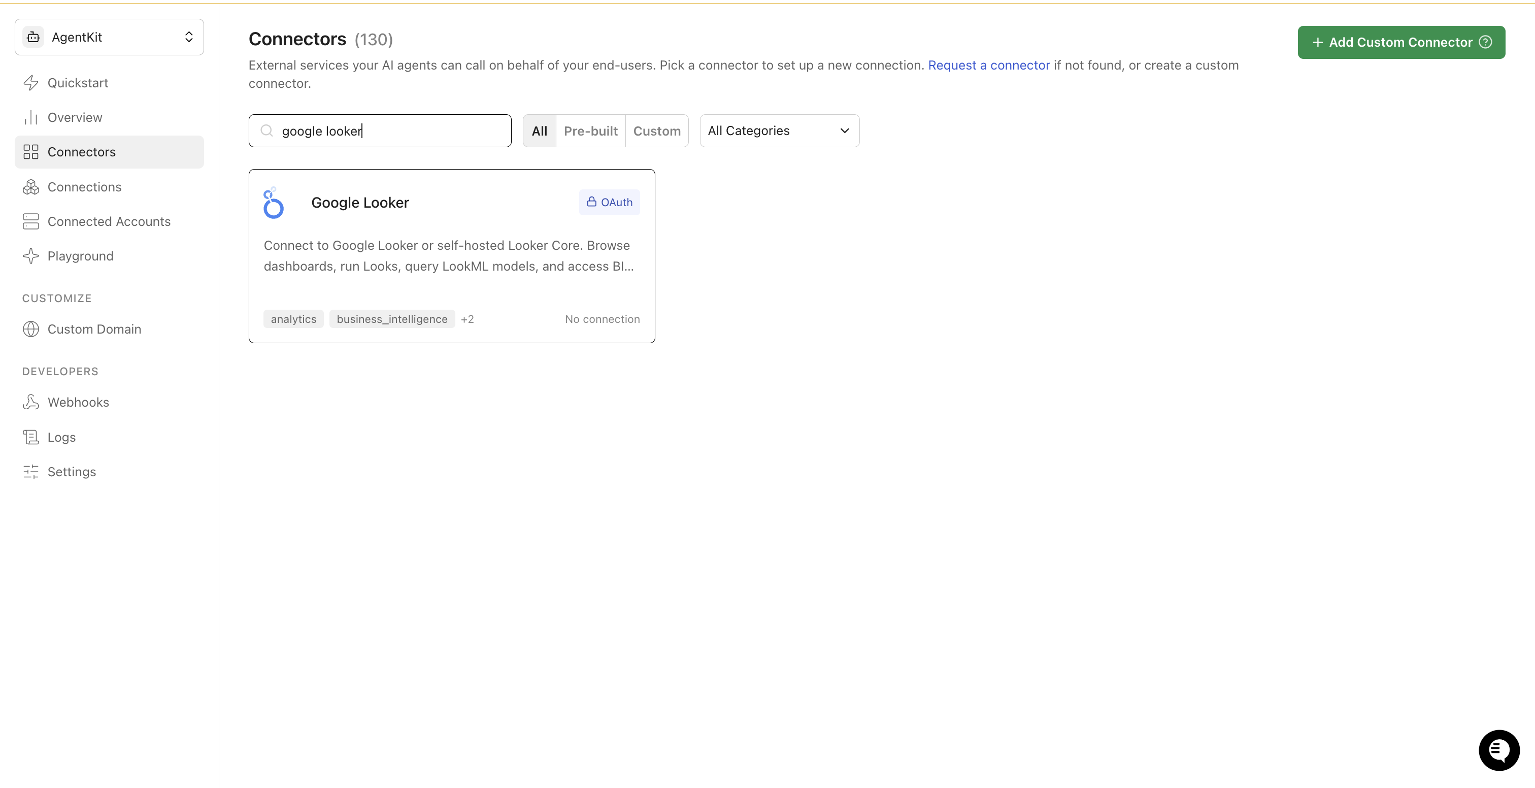Select Connectors in the sidebar
The height and width of the screenshot is (788, 1535).
coord(109,152)
